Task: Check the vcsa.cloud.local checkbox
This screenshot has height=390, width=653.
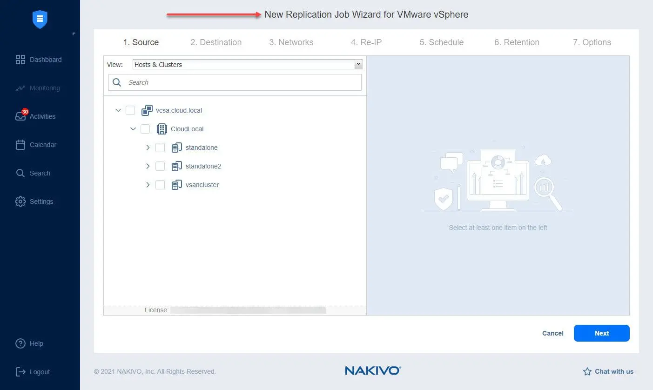Action: coord(130,110)
